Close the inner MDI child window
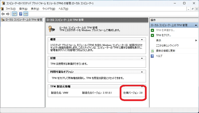This screenshot has width=199, height=113. coord(197,9)
